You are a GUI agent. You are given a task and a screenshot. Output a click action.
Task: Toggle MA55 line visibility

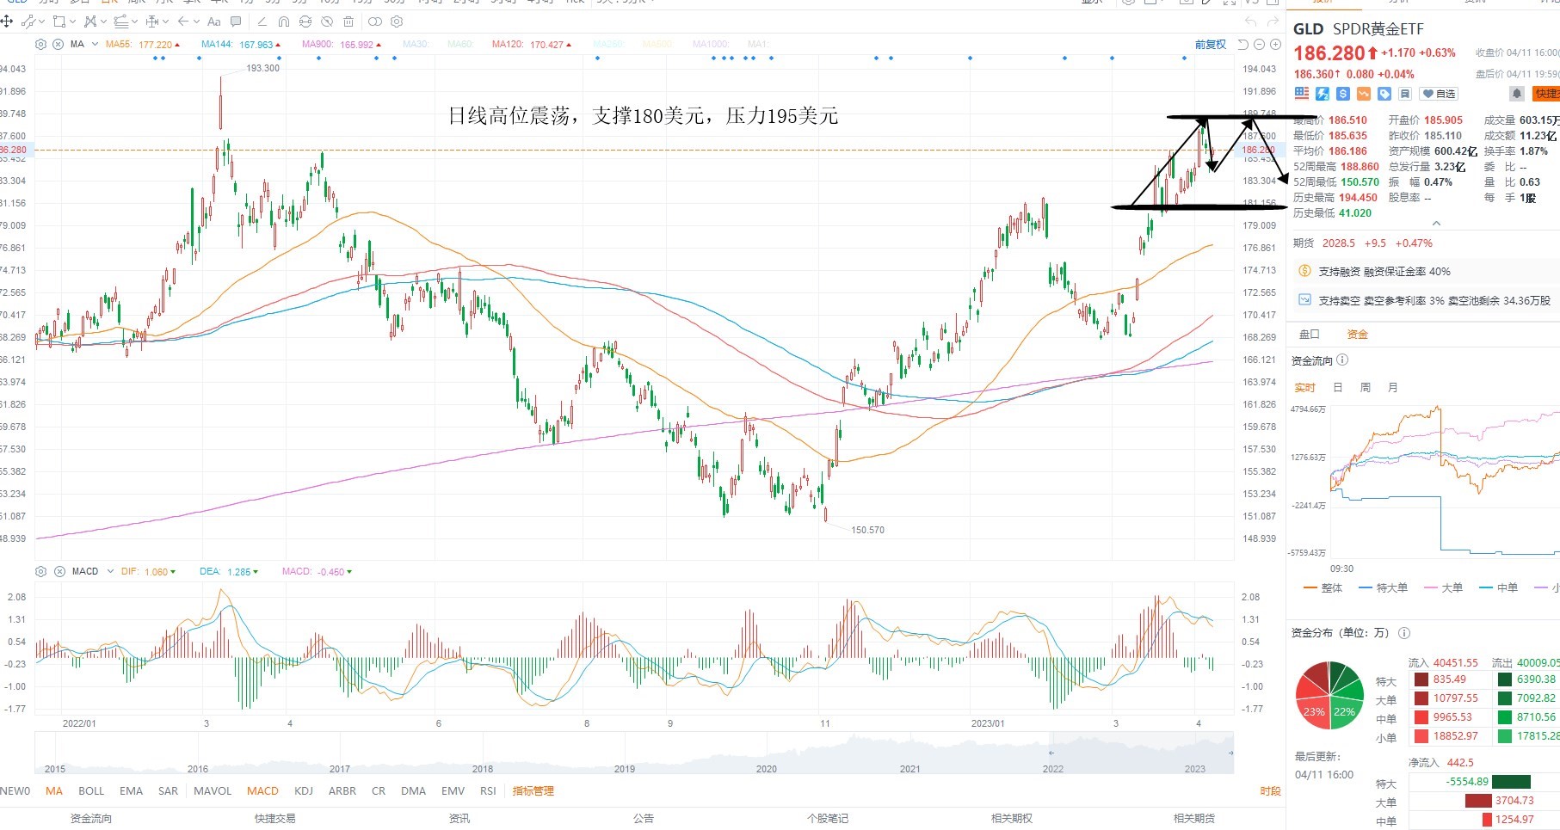pos(143,44)
